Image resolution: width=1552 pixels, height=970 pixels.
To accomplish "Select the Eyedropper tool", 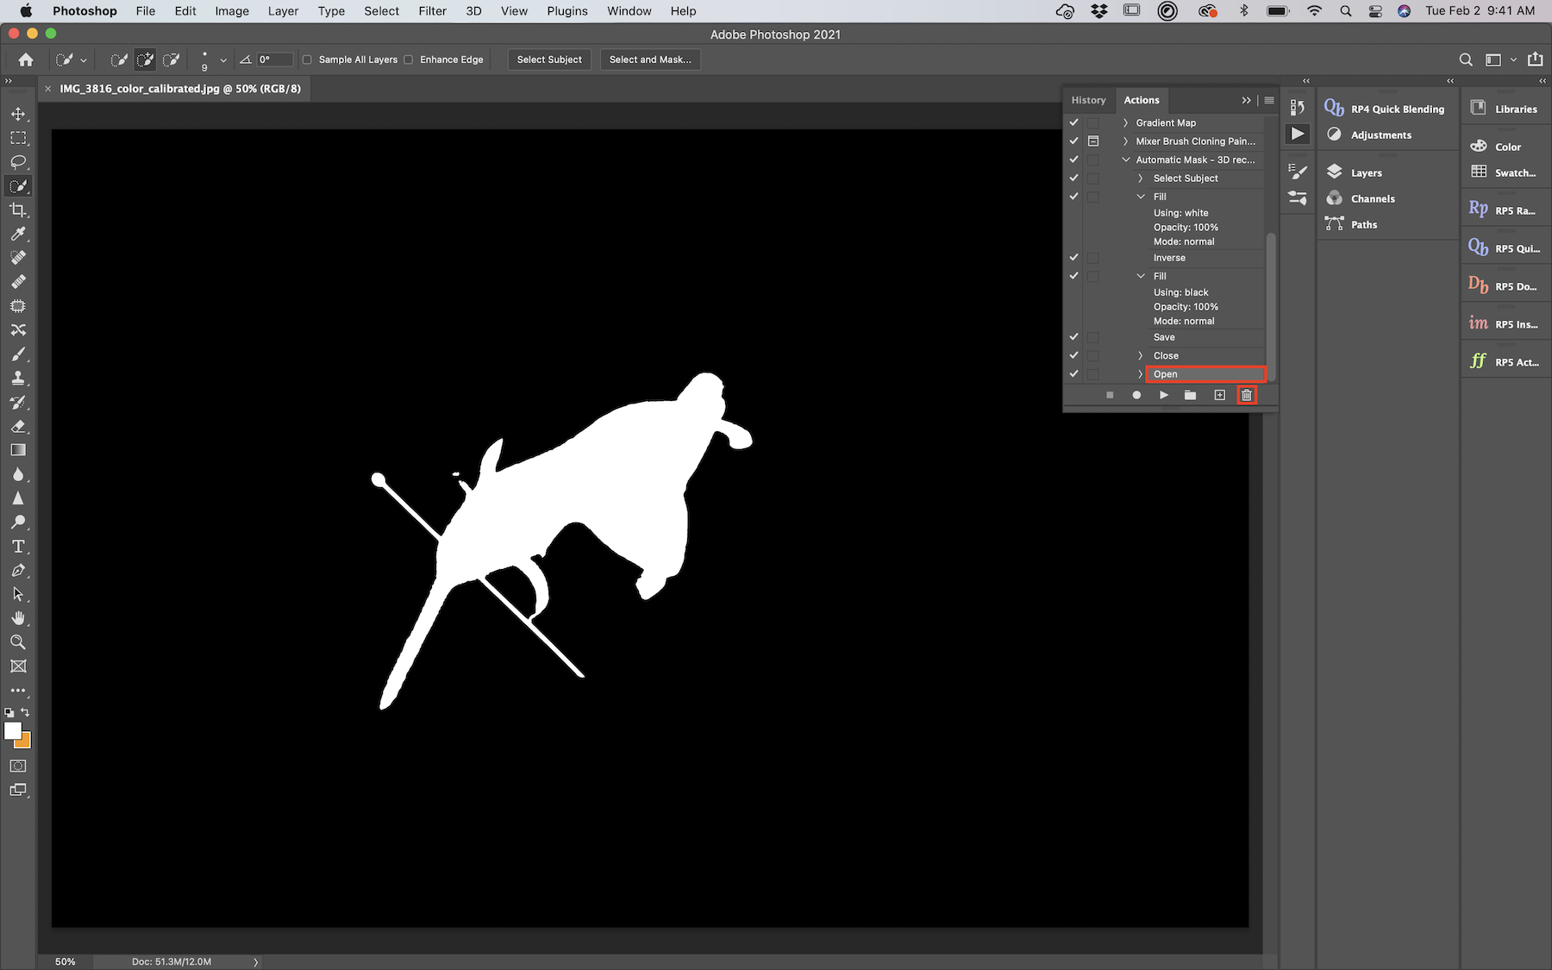I will (18, 235).
